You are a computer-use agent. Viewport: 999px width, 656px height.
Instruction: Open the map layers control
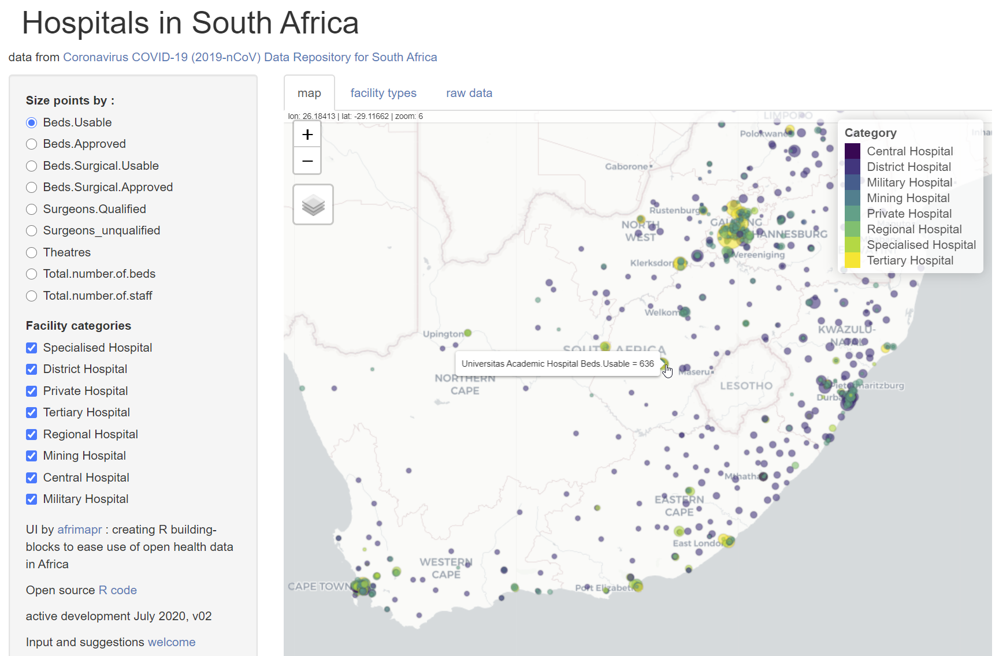tap(313, 204)
